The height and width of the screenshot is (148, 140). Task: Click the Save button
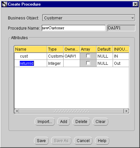click(41, 141)
